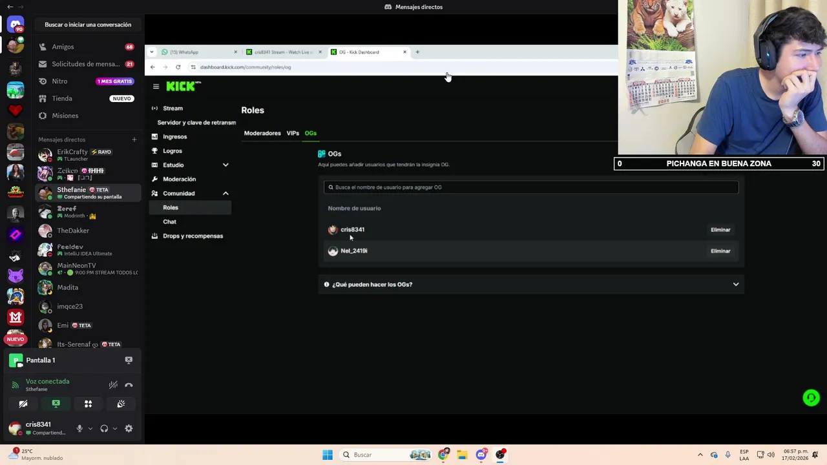Select Roles under Comunidad
Image resolution: width=827 pixels, height=465 pixels.
[190, 207]
